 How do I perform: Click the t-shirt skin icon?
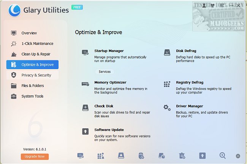point(212,6)
